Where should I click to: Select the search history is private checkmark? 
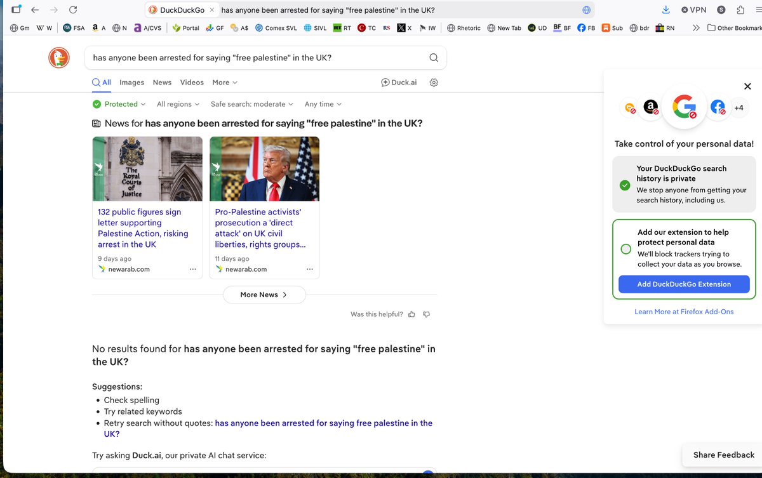click(x=625, y=185)
